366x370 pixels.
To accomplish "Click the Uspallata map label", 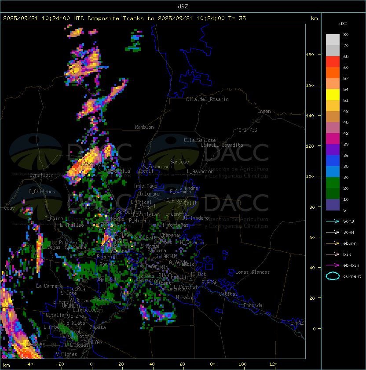I will pyautogui.click(x=41, y=175).
